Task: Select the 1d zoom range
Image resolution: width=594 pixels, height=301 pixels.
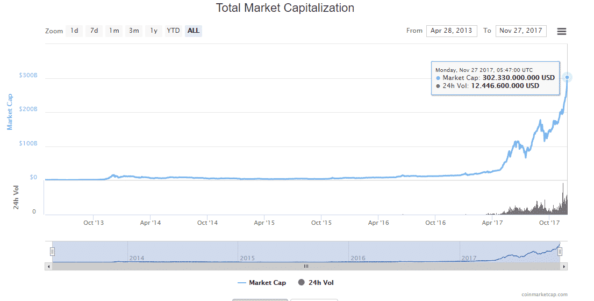Action: [x=74, y=31]
